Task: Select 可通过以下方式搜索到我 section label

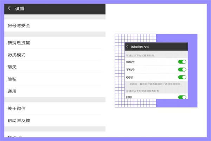Action: click(140, 55)
